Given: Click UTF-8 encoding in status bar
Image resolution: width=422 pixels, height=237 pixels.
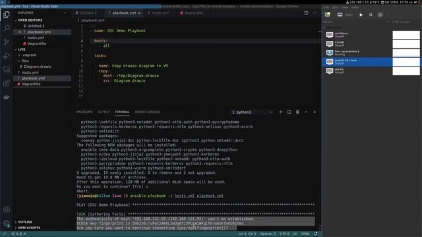Looking at the screenshot, I should click(284, 234).
